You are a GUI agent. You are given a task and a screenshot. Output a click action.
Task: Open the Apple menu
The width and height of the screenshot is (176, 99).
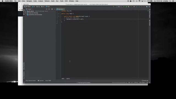pyautogui.click(x=2, y=1)
